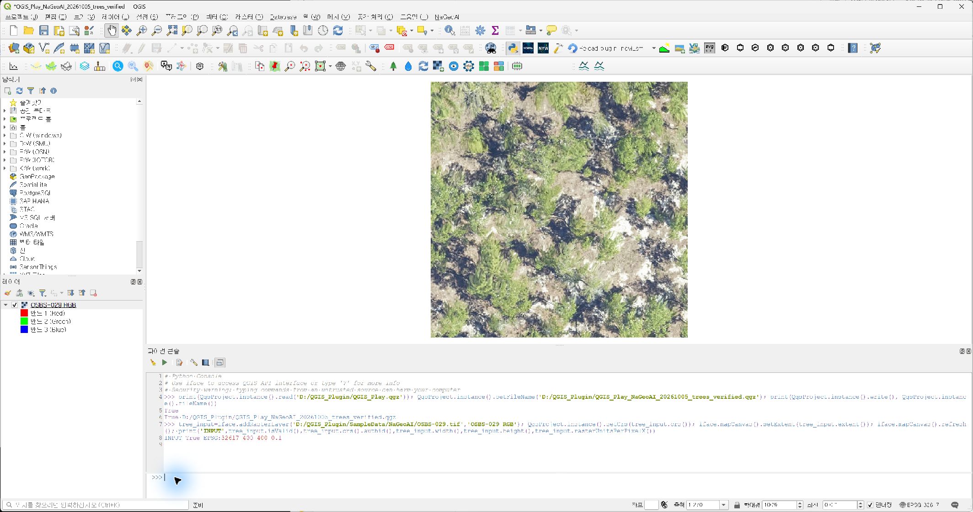Click the EPSG CRS button in the status bar
Viewport: 973px width, 512px height.
point(919,505)
